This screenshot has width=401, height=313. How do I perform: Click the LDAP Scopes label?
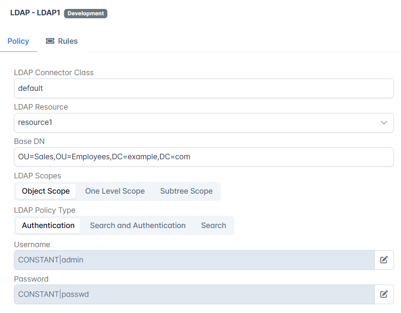(38, 176)
